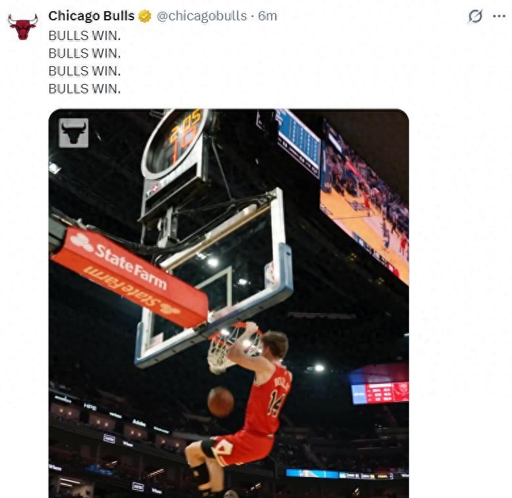Click the Chicago Bulls profile avatar

22,26
